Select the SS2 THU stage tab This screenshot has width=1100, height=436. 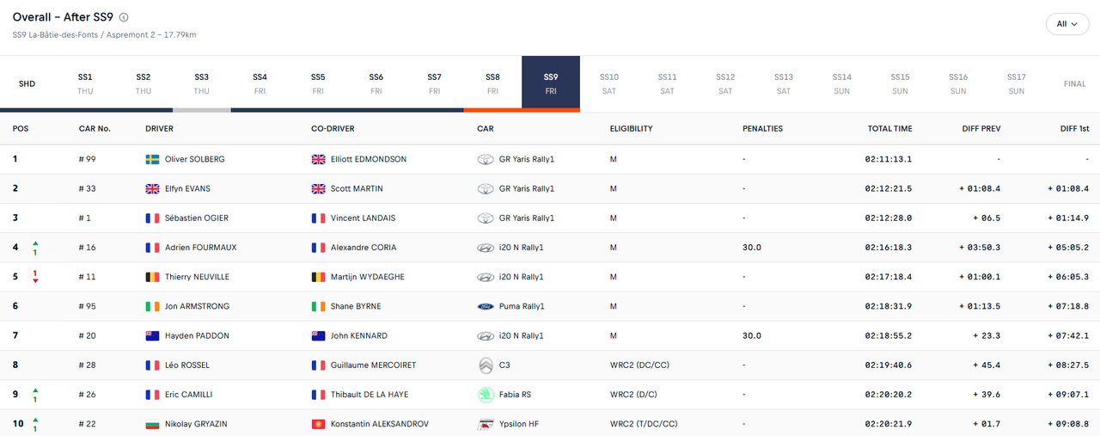[144, 84]
